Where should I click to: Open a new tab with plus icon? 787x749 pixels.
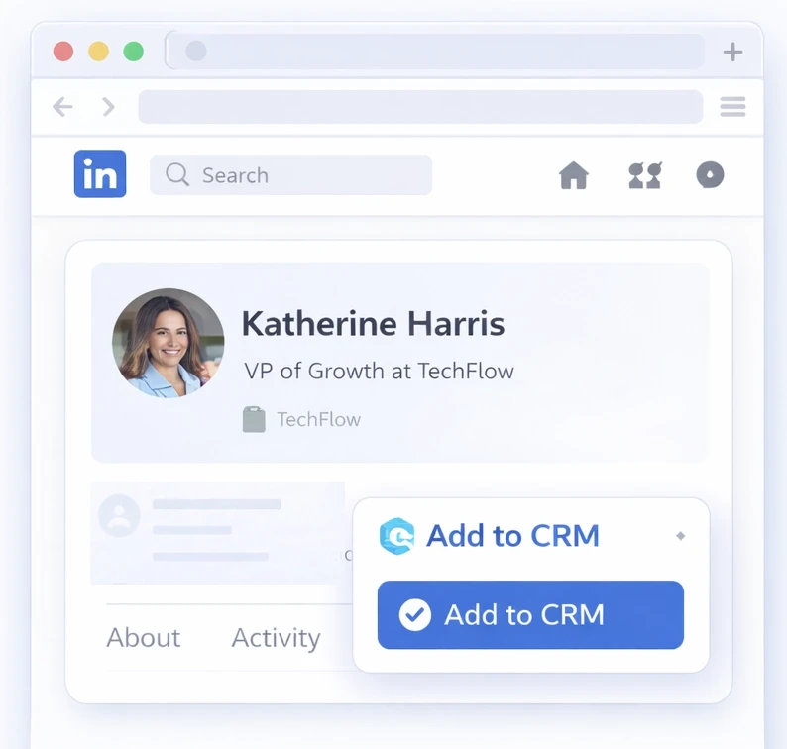[732, 52]
